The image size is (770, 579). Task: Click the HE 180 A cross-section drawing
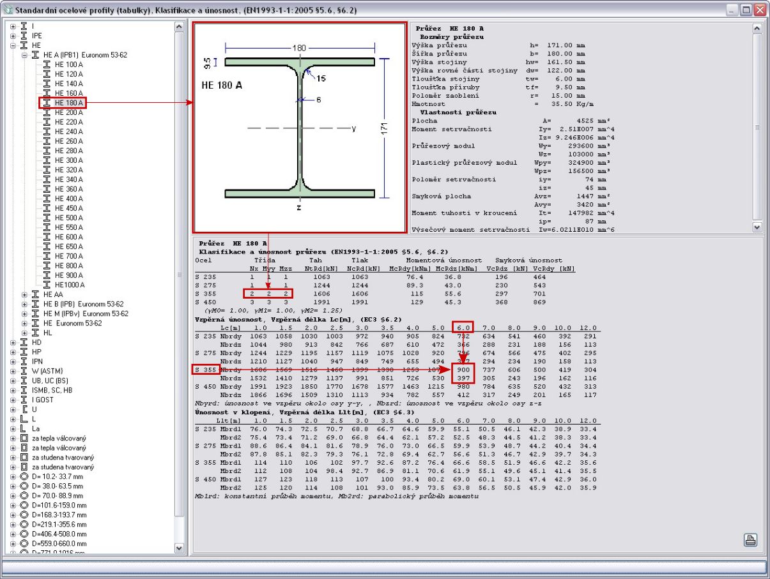click(x=300, y=128)
